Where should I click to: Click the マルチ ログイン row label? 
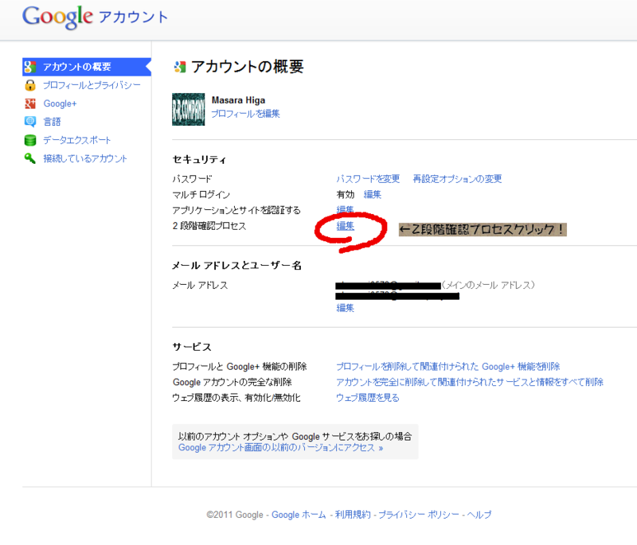pos(201,194)
